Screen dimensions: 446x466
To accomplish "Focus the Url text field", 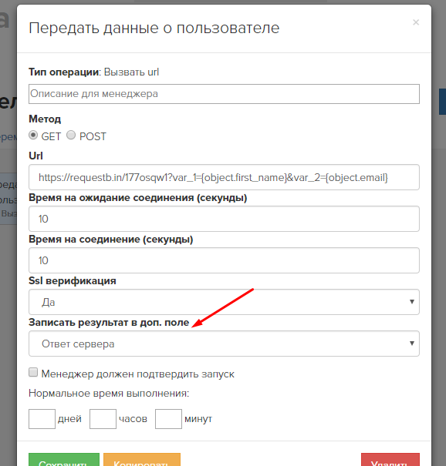I will coord(224,177).
